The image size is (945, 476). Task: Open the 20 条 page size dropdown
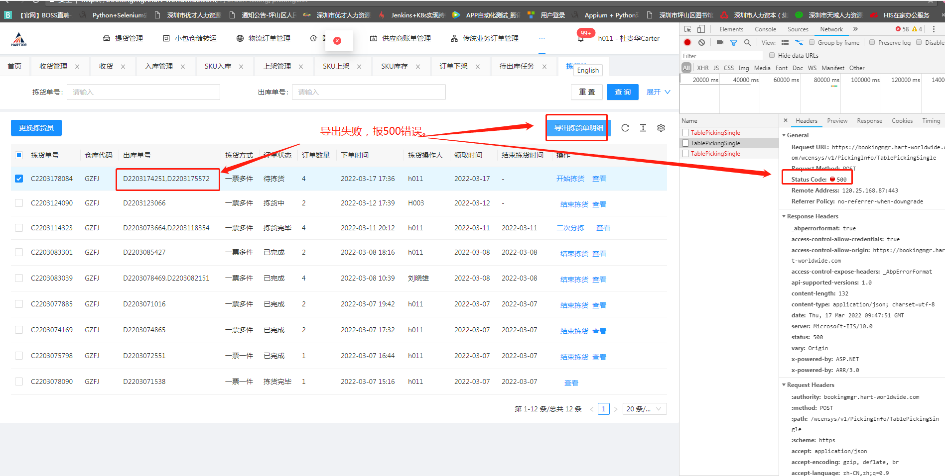(644, 409)
